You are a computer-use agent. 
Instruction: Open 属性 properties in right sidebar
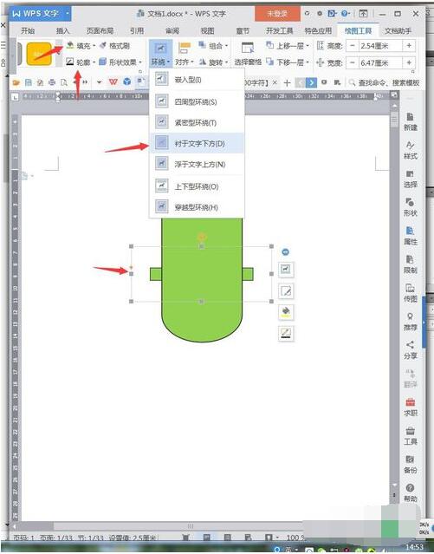pyautogui.click(x=411, y=236)
